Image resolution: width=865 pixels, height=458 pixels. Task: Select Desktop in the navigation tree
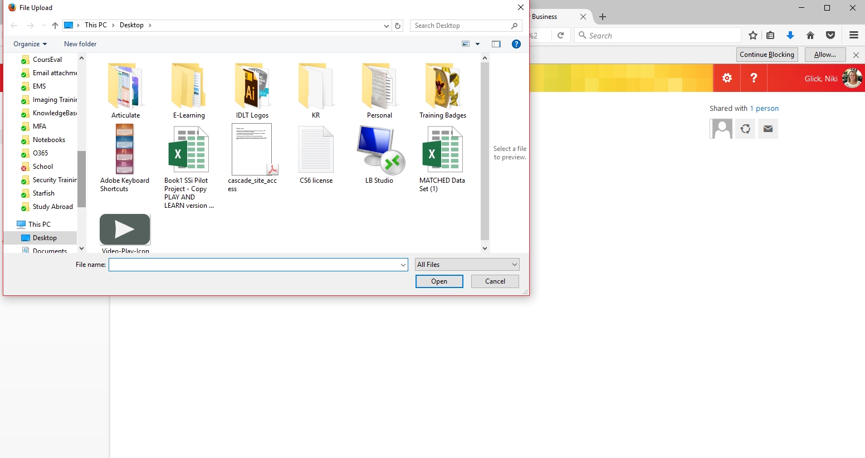[x=45, y=238]
